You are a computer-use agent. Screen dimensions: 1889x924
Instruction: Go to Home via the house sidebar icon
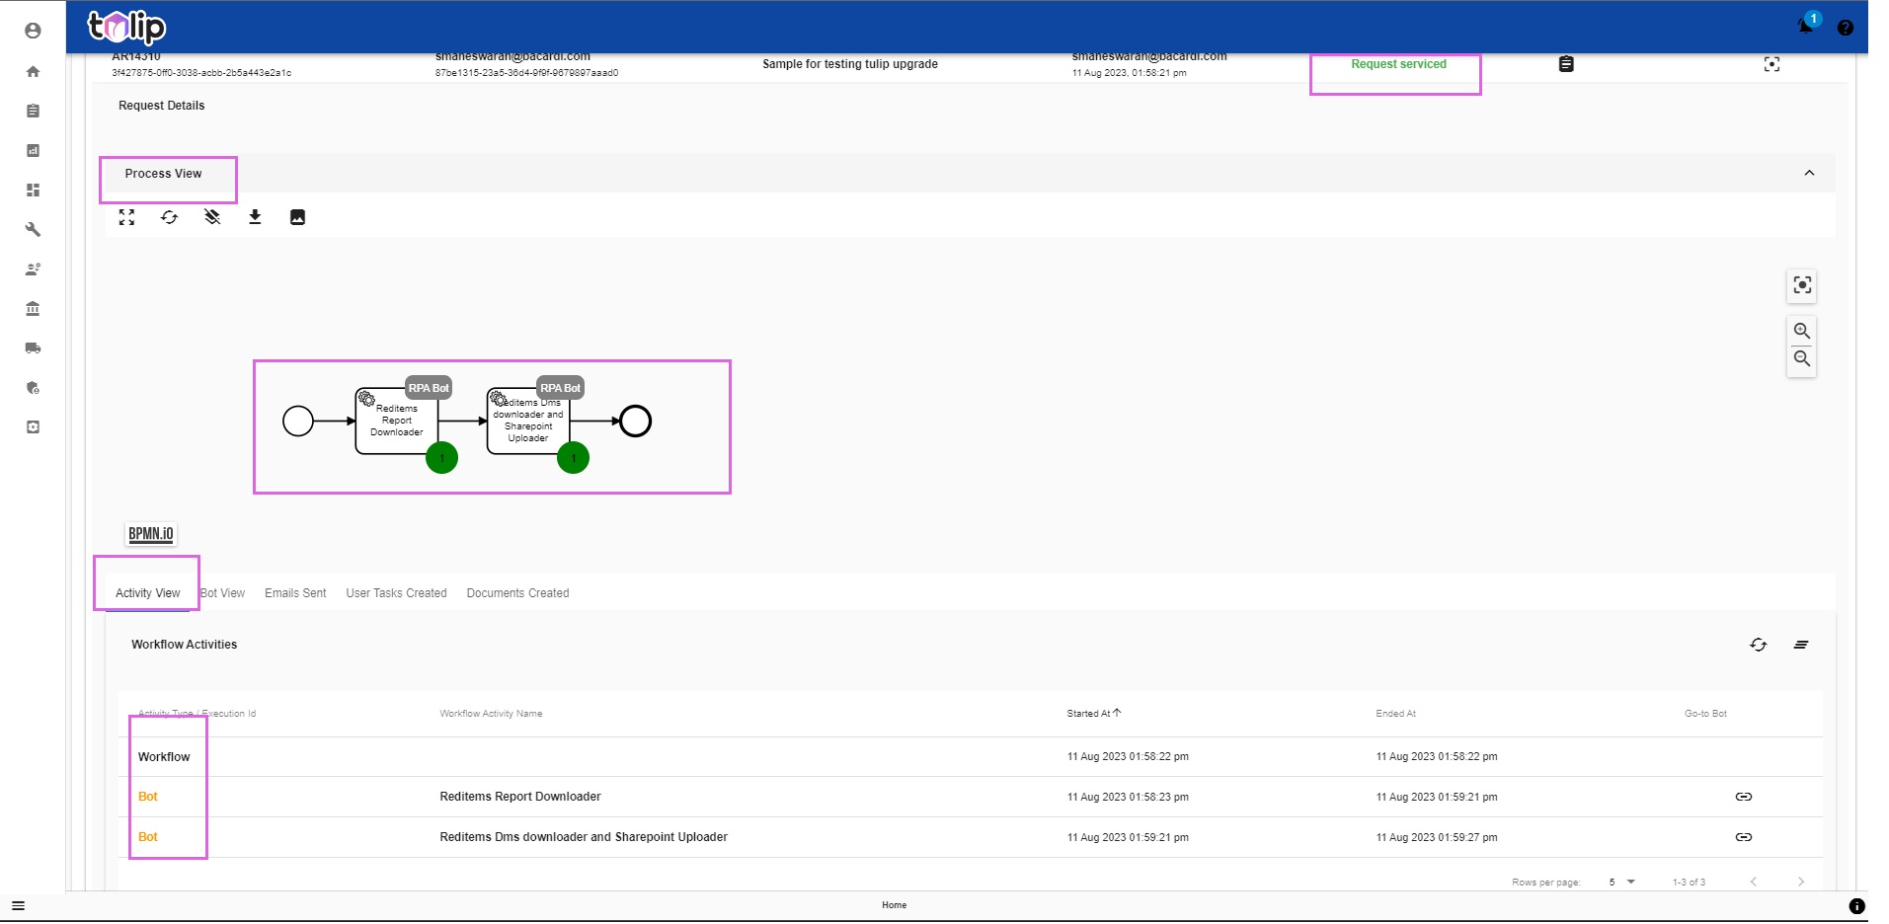33,71
